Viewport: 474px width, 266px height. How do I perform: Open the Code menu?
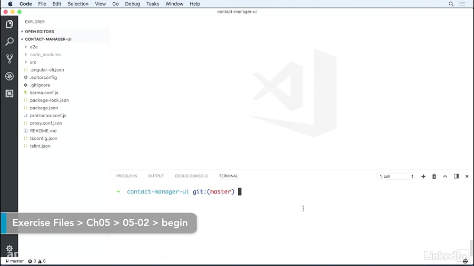(26, 4)
